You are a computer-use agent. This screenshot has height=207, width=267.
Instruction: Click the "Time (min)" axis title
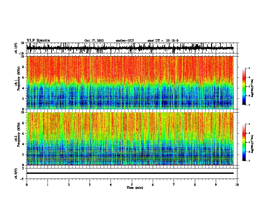(x=135, y=188)
